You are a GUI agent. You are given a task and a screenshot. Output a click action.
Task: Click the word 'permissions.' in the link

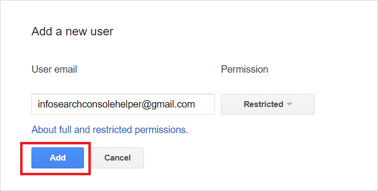(162, 130)
